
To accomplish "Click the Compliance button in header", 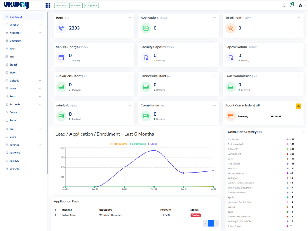I will 91,5.
